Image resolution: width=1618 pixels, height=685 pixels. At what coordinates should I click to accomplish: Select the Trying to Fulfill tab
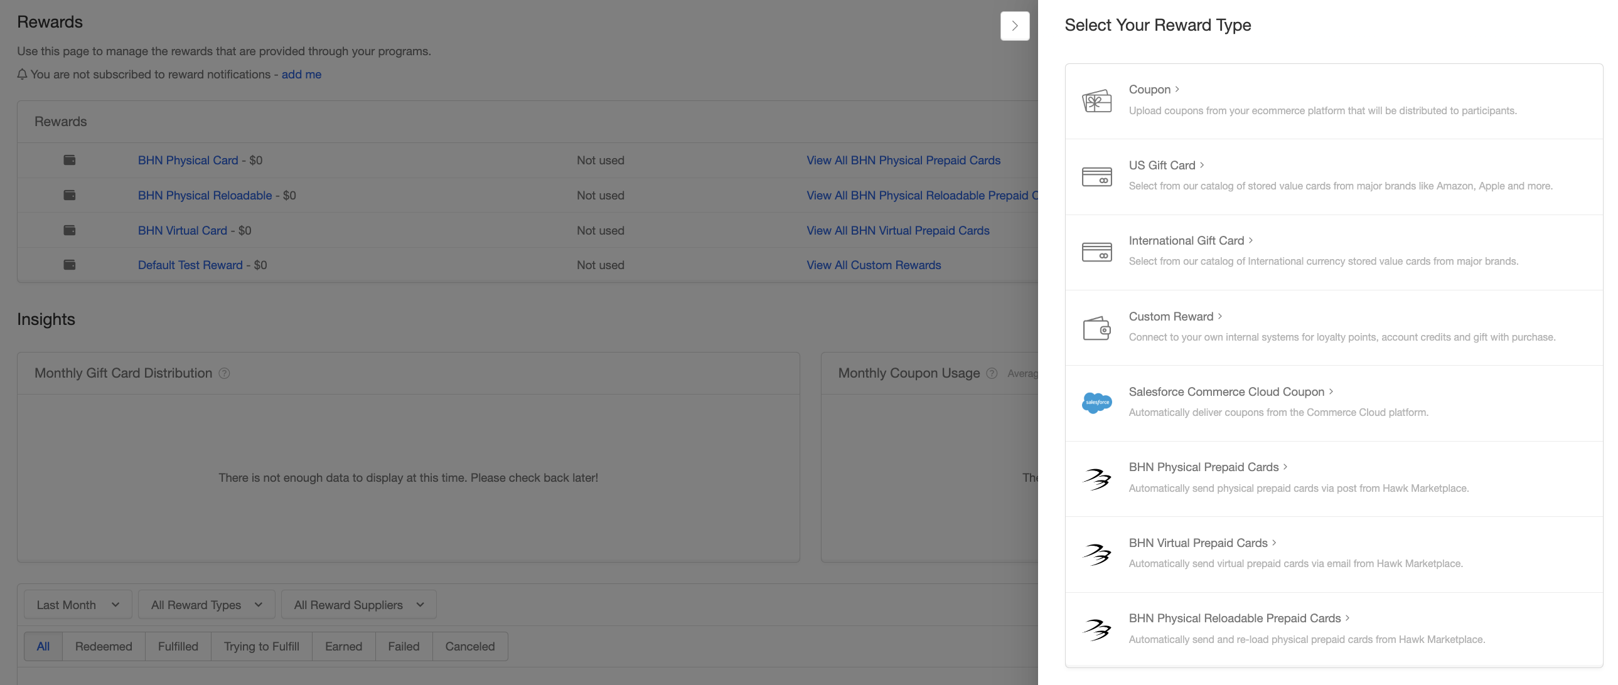pos(262,646)
